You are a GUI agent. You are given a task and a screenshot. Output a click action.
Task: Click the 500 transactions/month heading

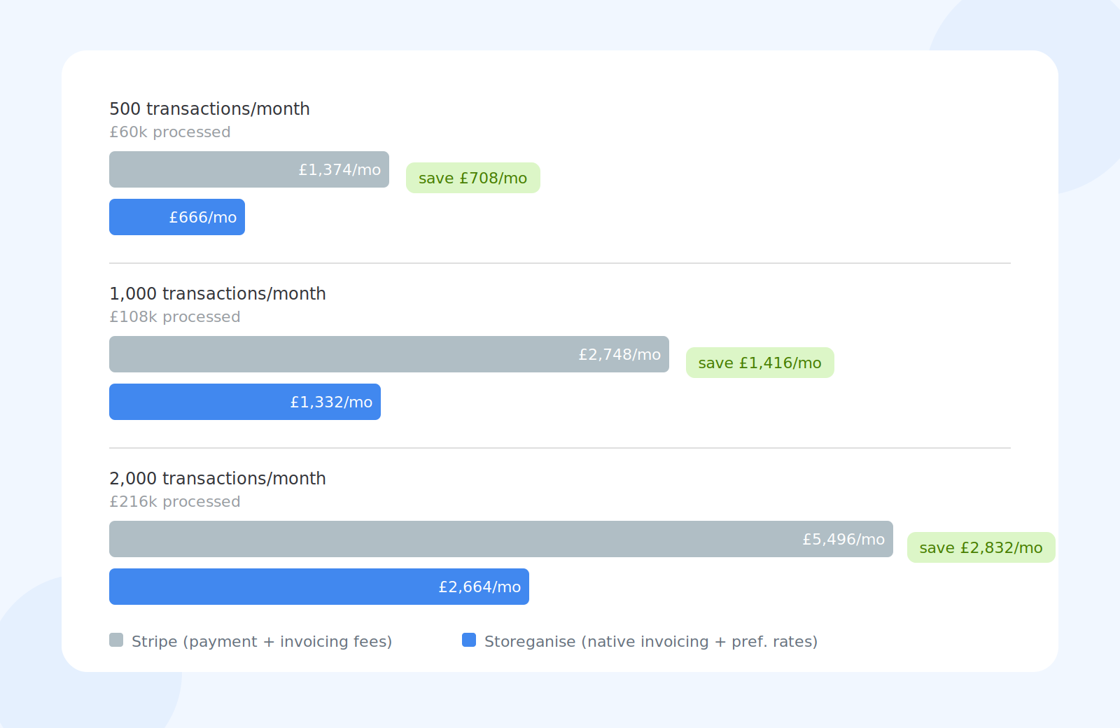209,109
